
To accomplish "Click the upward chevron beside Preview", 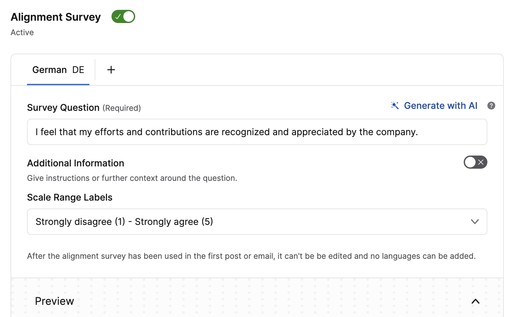I will point(475,301).
